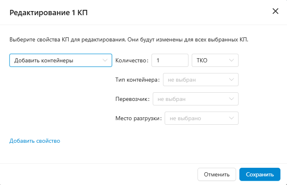Click the Количество: label
The height and width of the screenshot is (185, 287).
pyautogui.click(x=131, y=60)
